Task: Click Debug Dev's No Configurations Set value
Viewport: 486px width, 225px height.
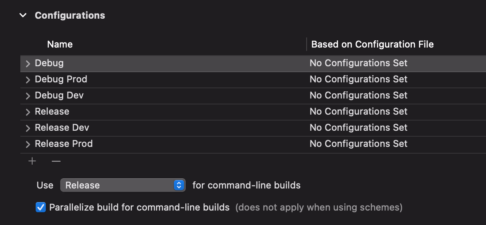Action: point(358,96)
